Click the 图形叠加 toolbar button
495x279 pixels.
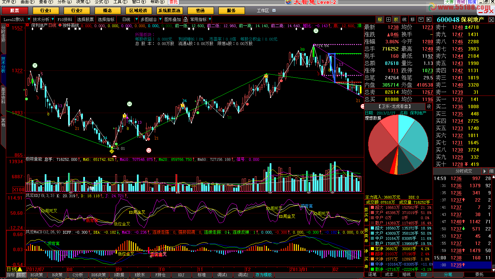172,19
